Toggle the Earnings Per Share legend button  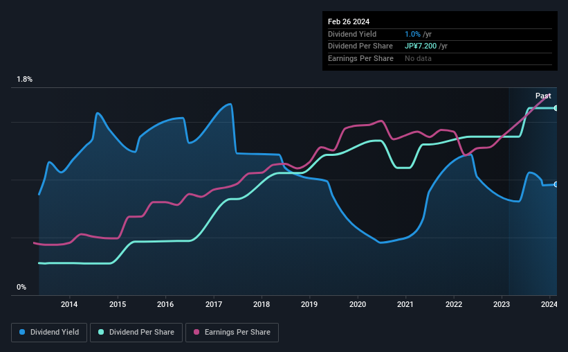232,332
